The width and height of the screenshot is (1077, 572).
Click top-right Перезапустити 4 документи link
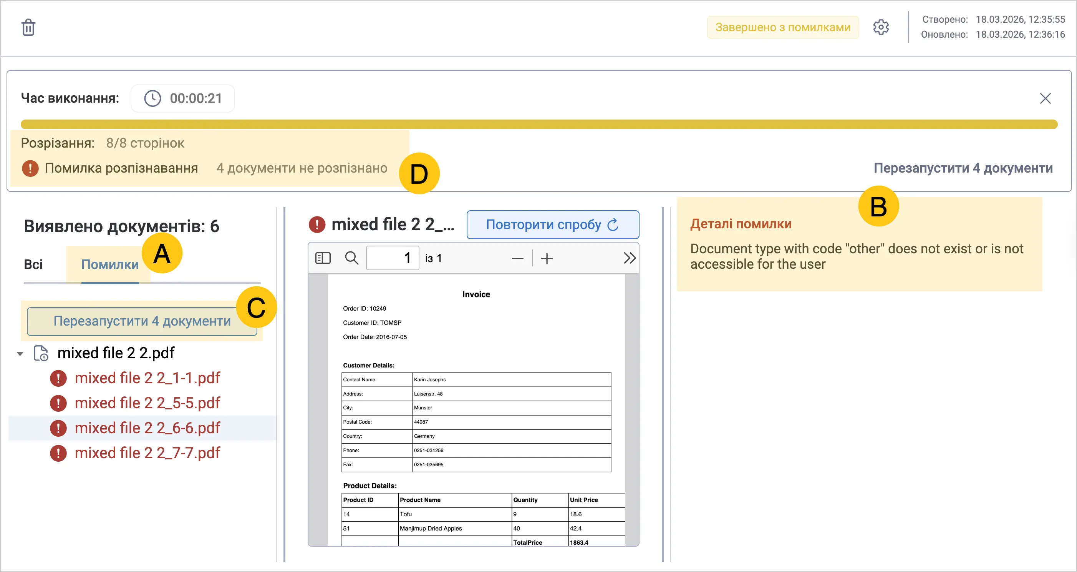[963, 168]
